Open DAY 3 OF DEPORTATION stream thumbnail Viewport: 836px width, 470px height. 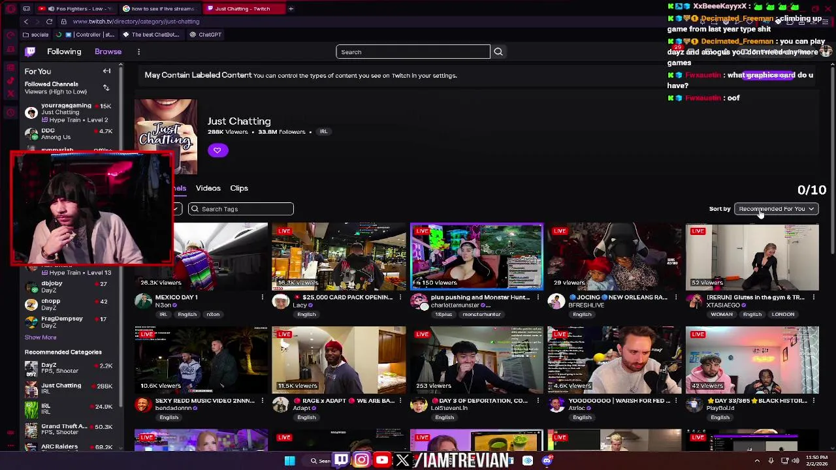476,360
